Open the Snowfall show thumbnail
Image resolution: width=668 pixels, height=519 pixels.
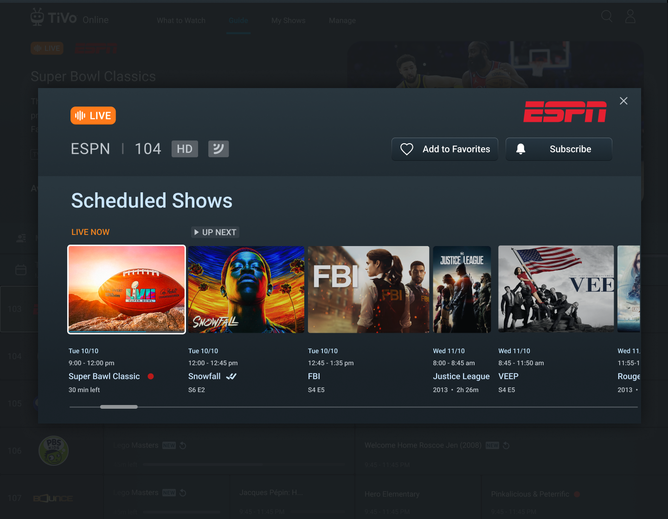[x=246, y=290]
